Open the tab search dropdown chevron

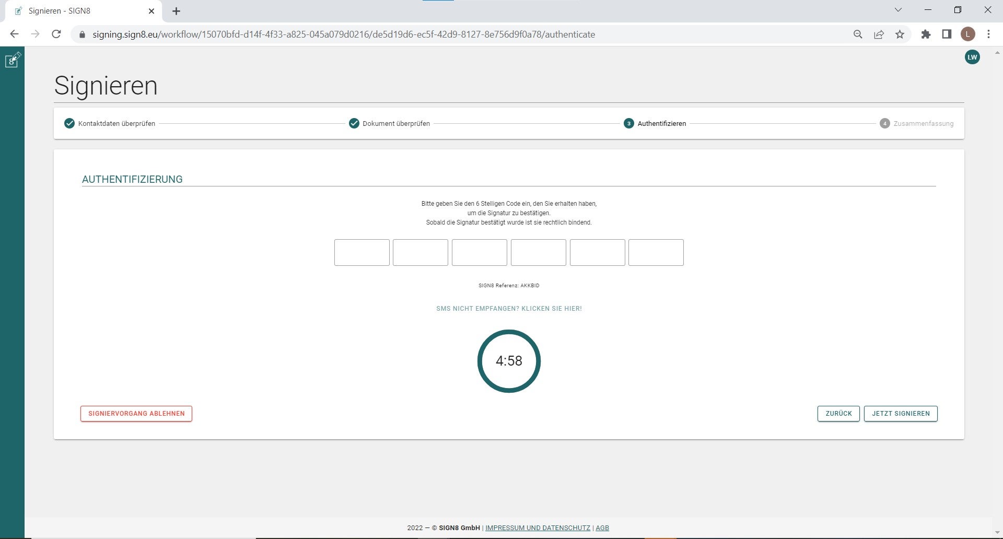click(x=898, y=10)
